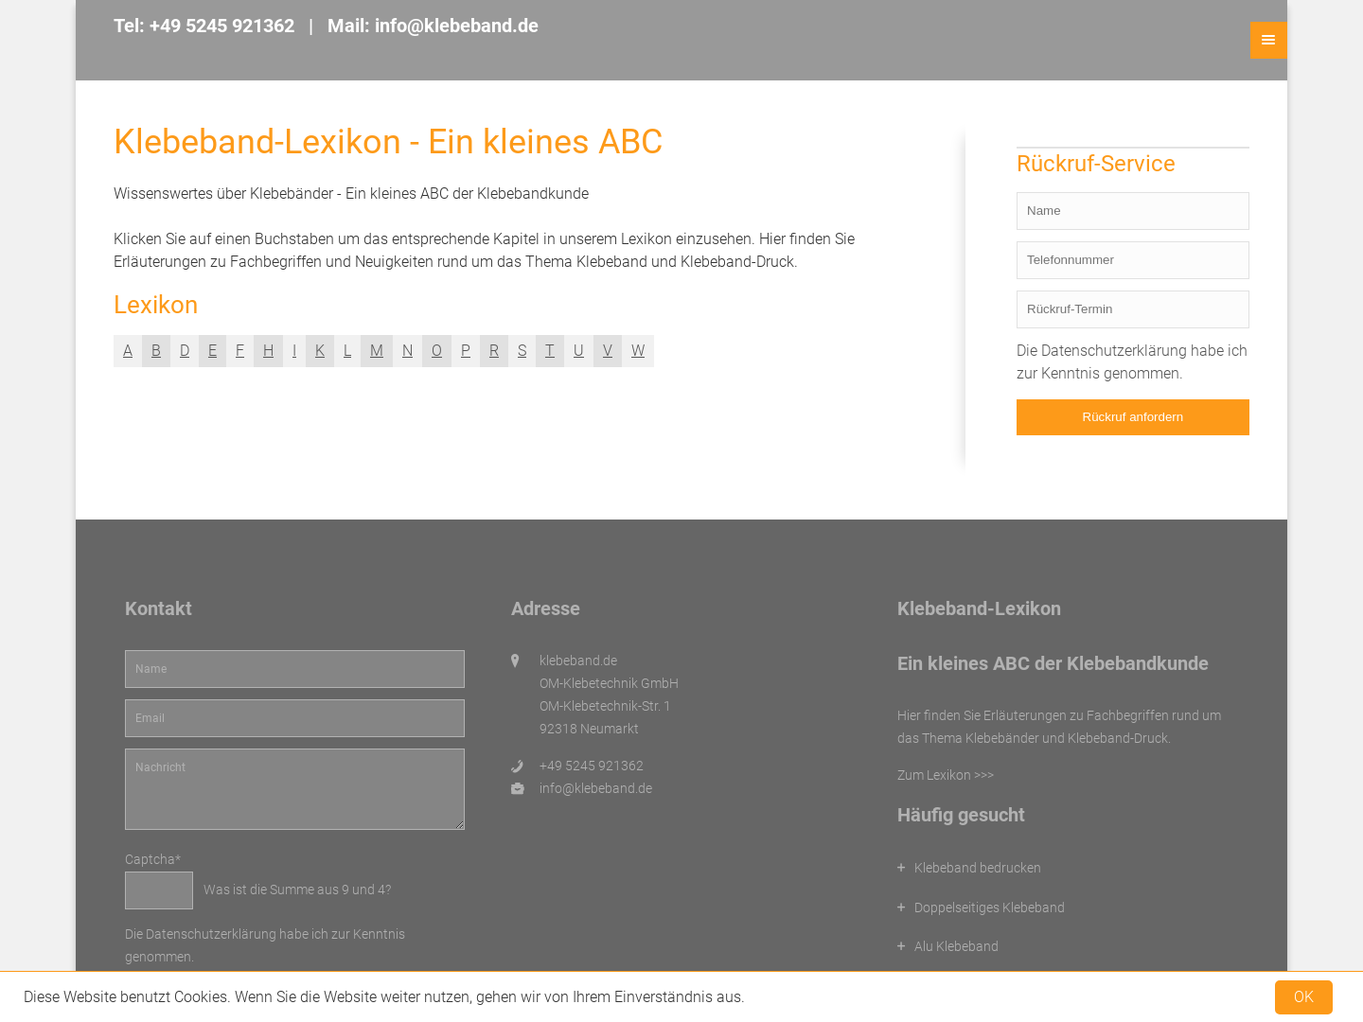The height and width of the screenshot is (1022, 1363).
Task: Click the phone icon in Adresse section
Action: (517, 766)
